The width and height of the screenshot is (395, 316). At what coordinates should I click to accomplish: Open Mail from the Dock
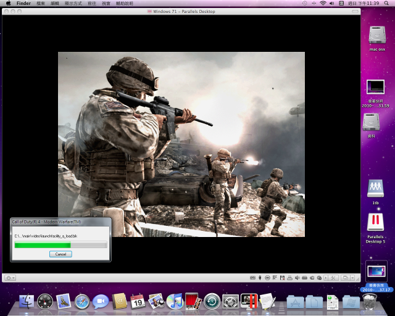(64, 301)
